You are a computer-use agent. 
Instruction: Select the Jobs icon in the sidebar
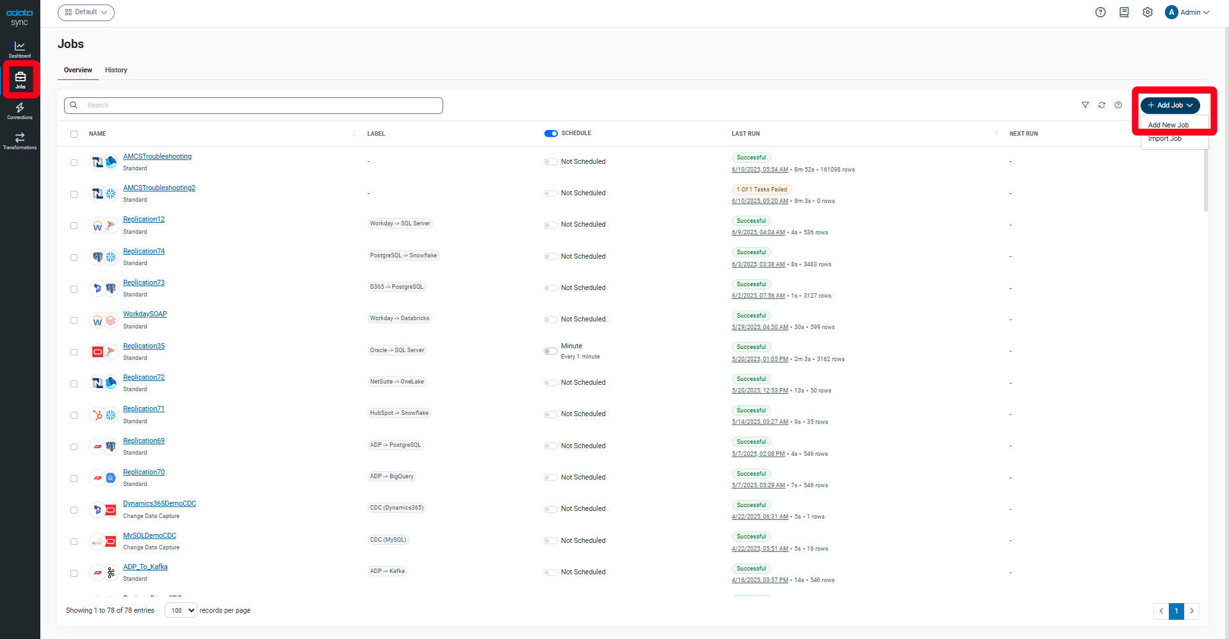click(x=20, y=78)
